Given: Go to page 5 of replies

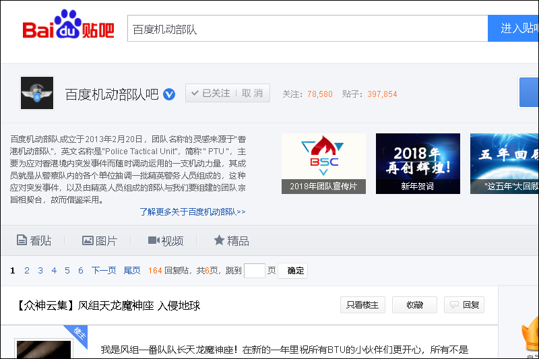Looking at the screenshot, I should (x=67, y=271).
